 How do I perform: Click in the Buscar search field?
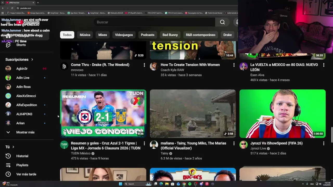[155, 22]
